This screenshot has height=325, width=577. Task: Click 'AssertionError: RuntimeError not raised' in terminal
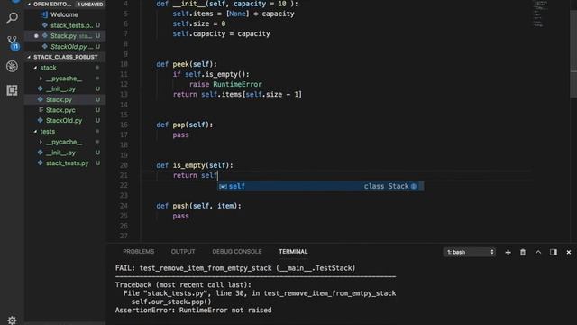point(194,311)
